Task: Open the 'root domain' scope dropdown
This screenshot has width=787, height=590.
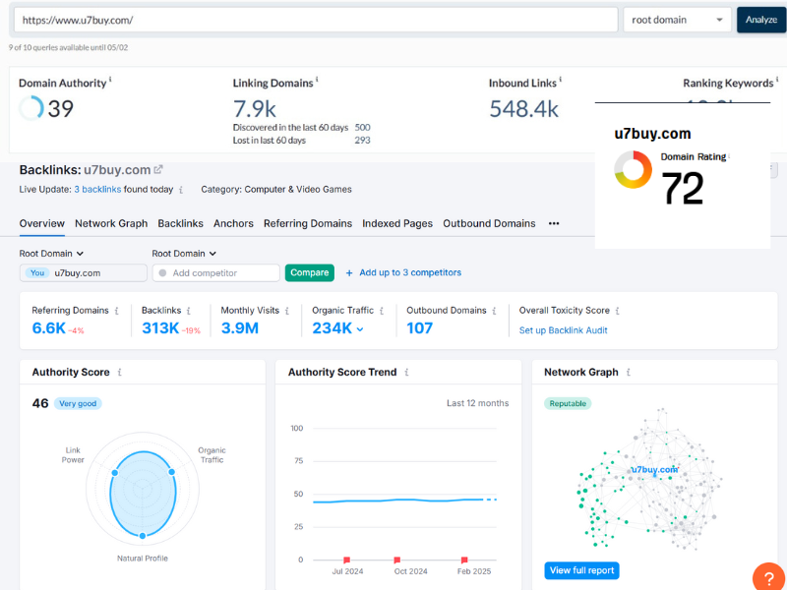Action: (x=677, y=20)
